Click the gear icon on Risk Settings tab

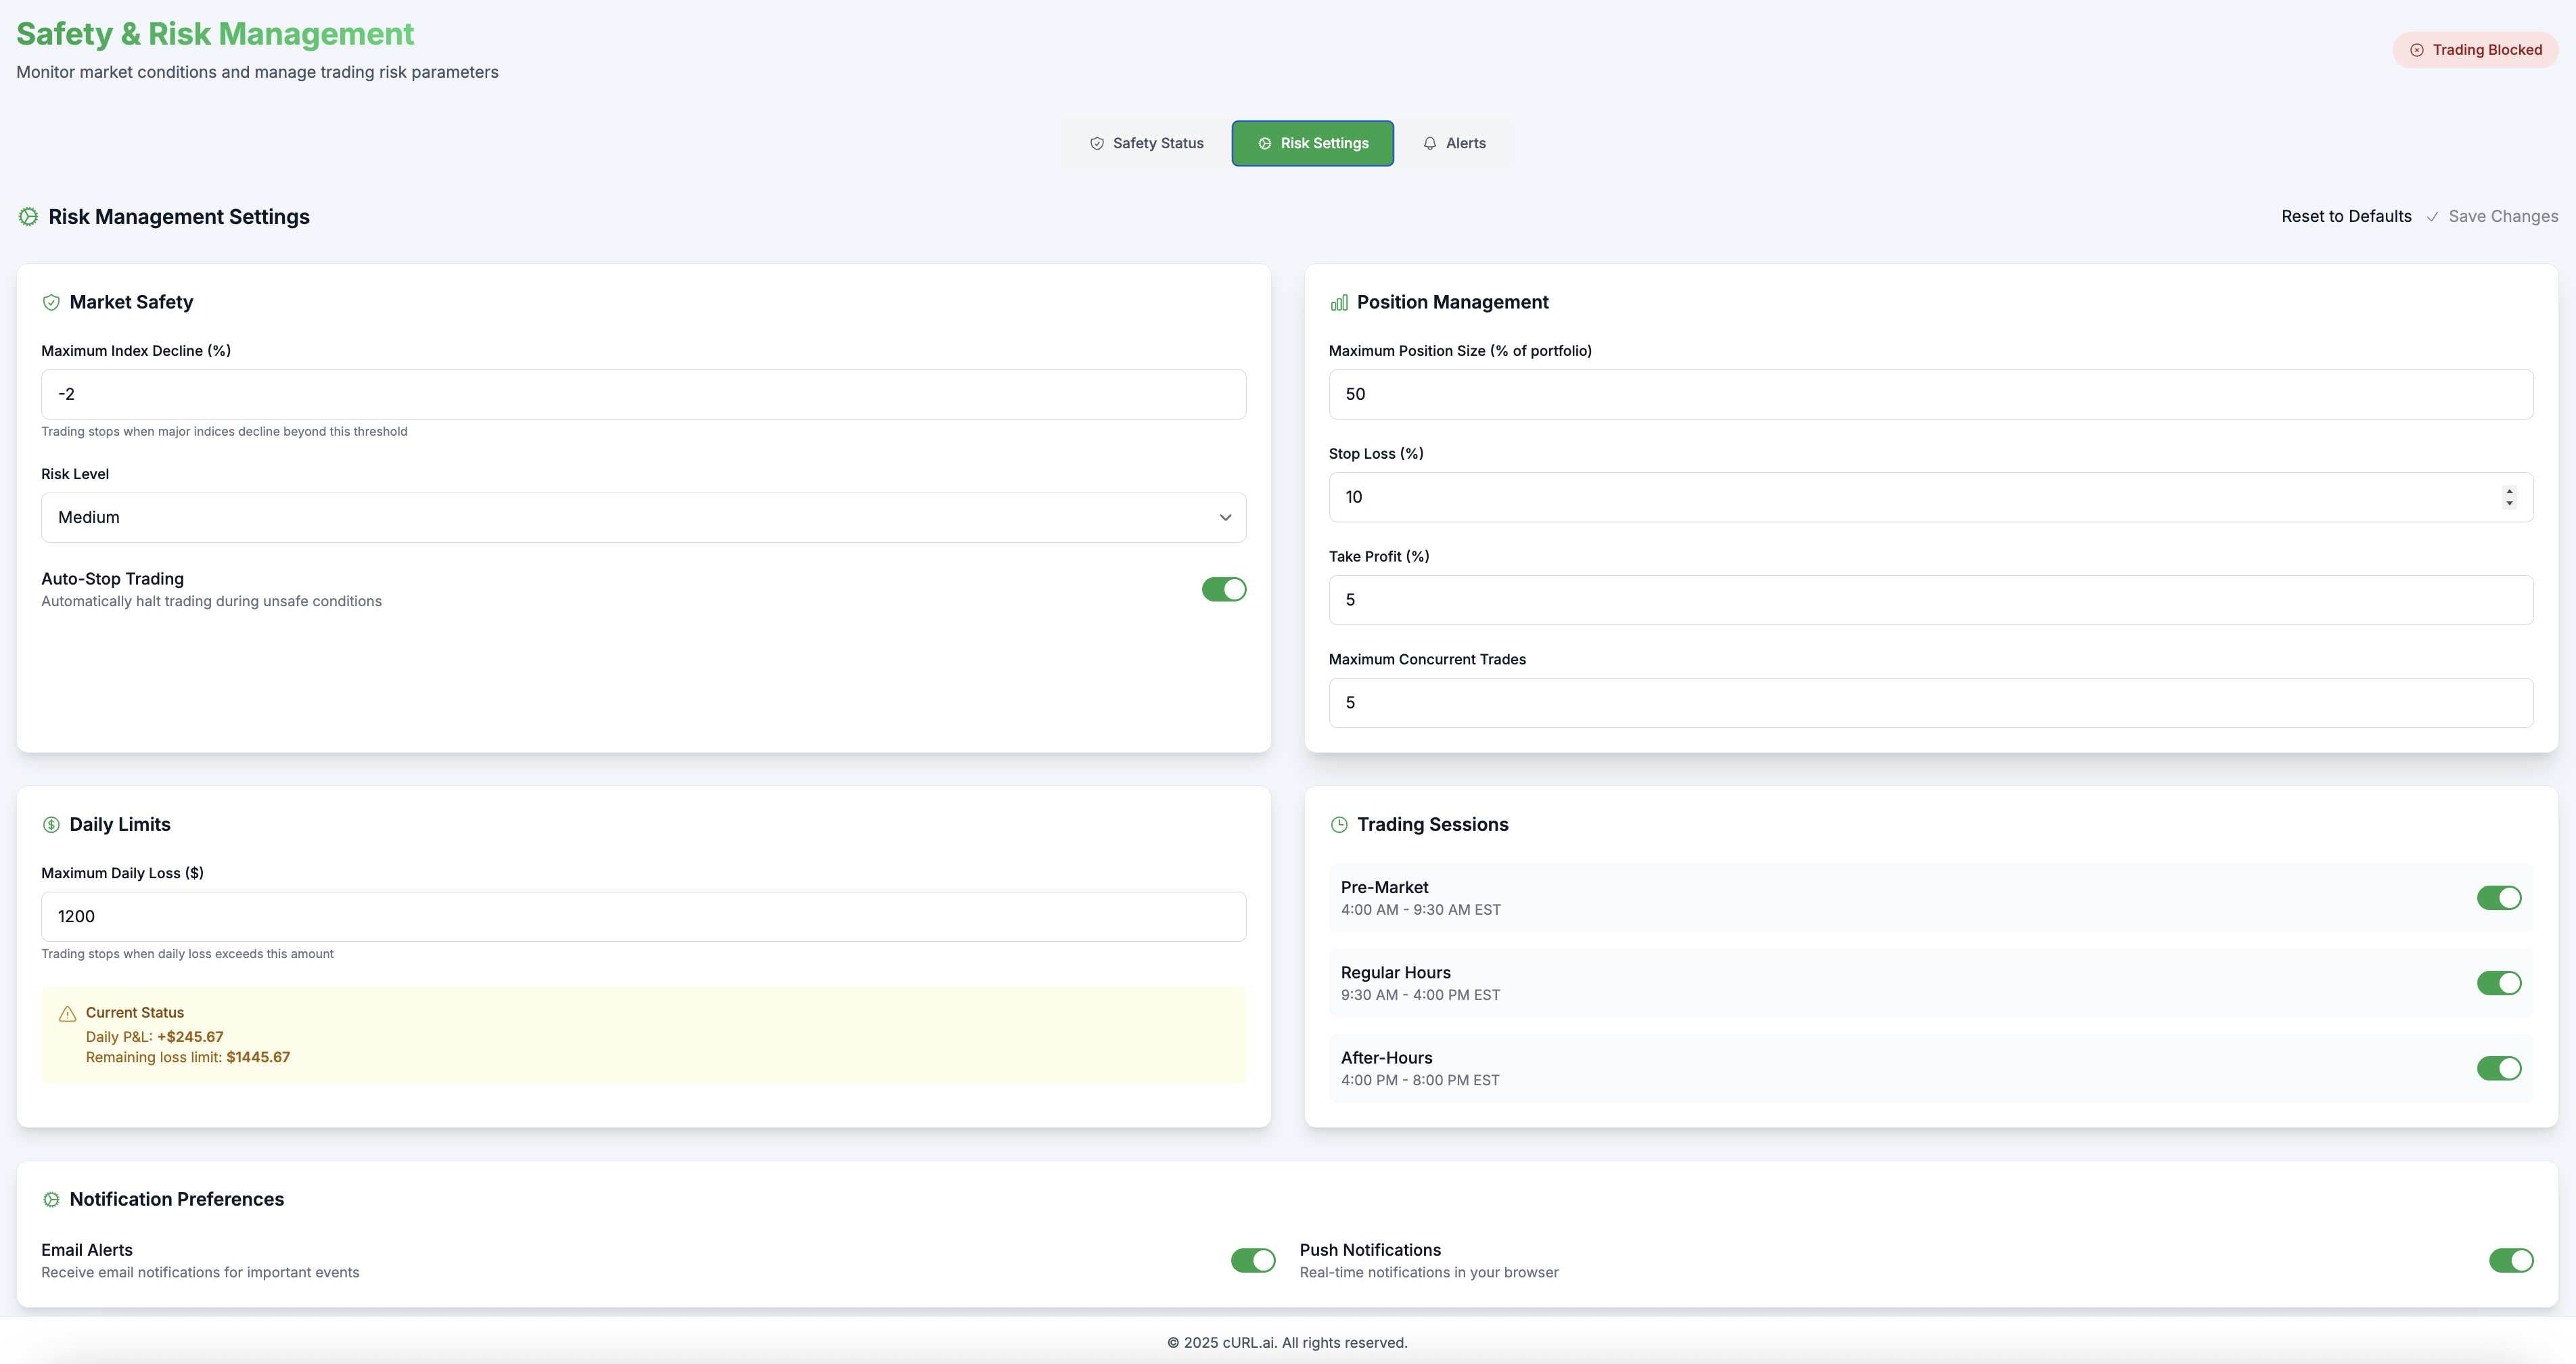[1265, 143]
